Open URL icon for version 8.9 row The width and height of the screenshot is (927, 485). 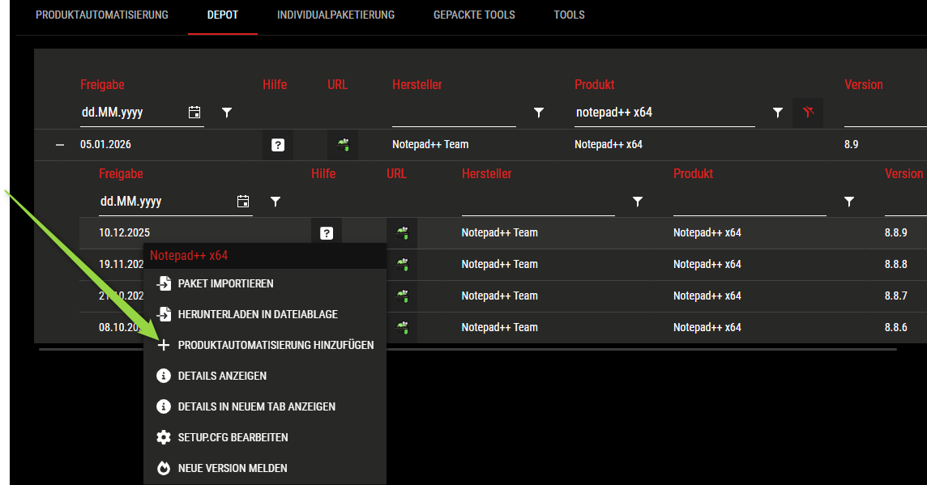[343, 146]
